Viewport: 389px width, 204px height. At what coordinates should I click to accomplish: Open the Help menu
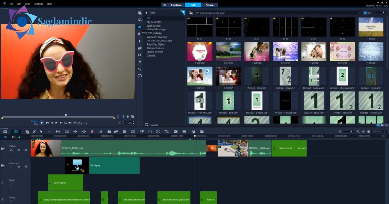tap(49, 4)
